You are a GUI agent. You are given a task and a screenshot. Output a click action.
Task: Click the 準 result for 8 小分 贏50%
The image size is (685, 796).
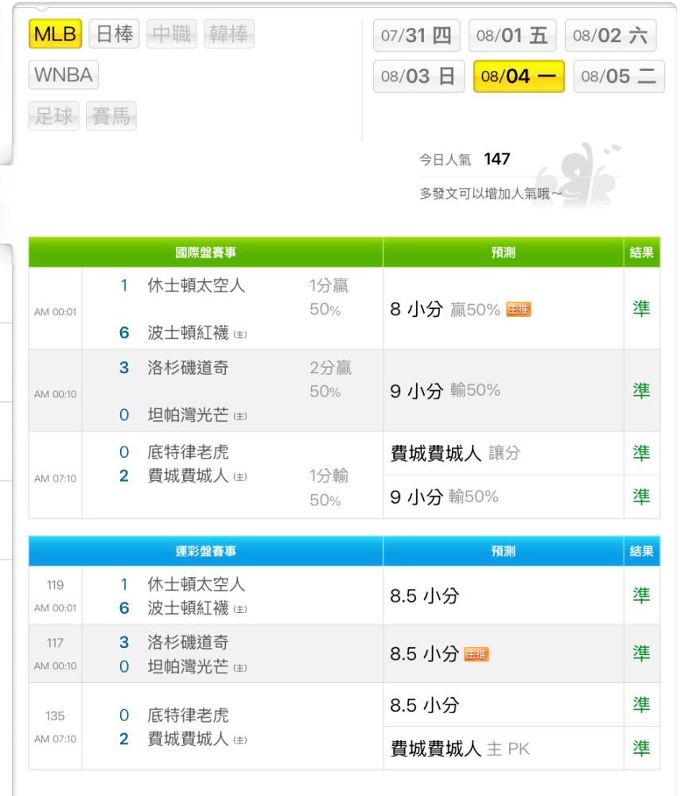pyautogui.click(x=641, y=309)
